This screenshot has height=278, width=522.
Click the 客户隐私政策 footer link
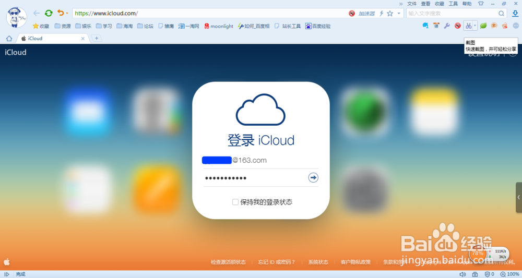tap(355, 262)
